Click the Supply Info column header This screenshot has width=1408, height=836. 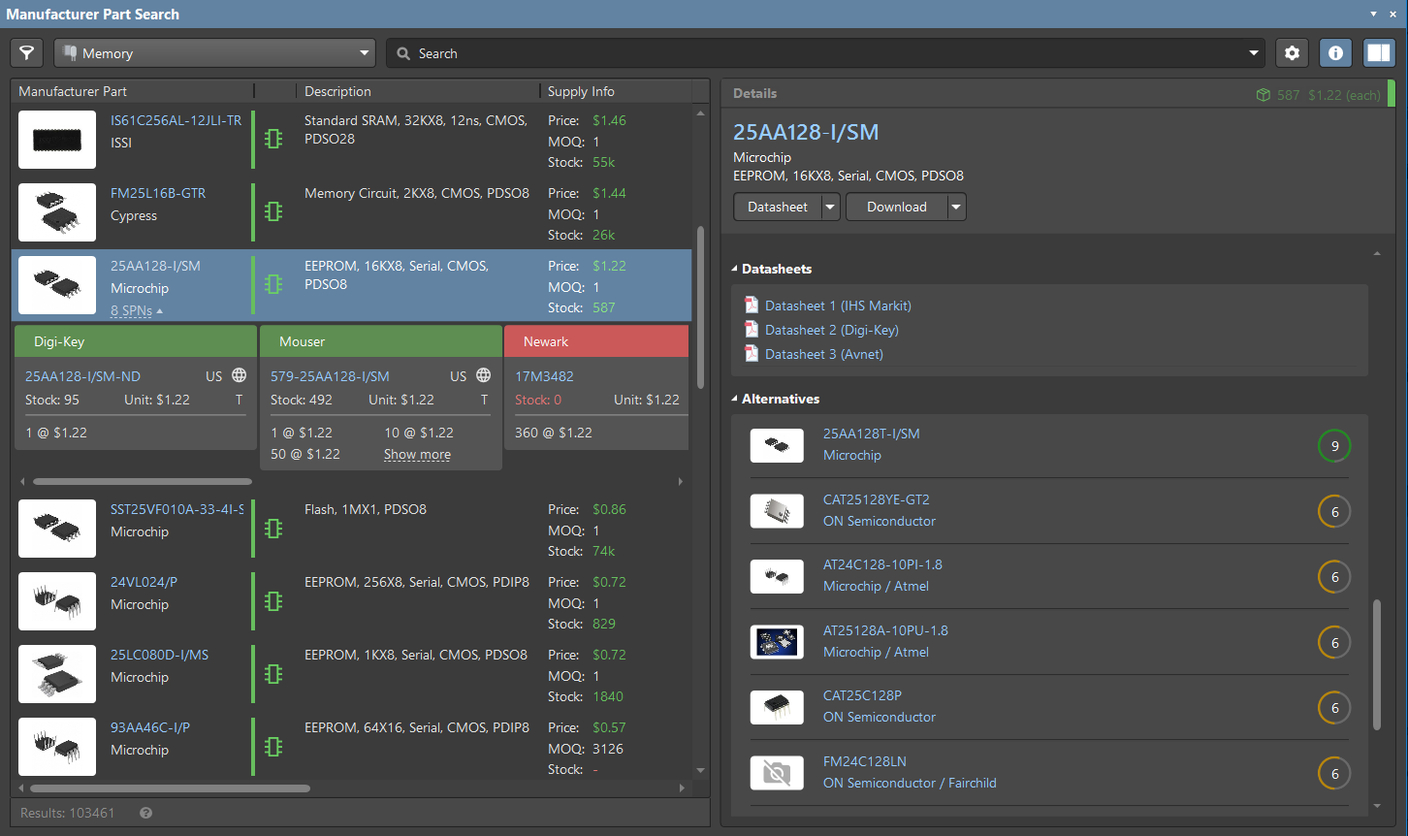tap(581, 91)
